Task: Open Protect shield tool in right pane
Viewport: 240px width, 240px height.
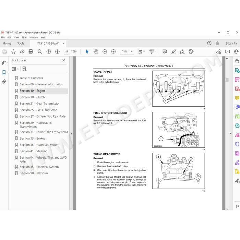Action: click(x=237, y=144)
